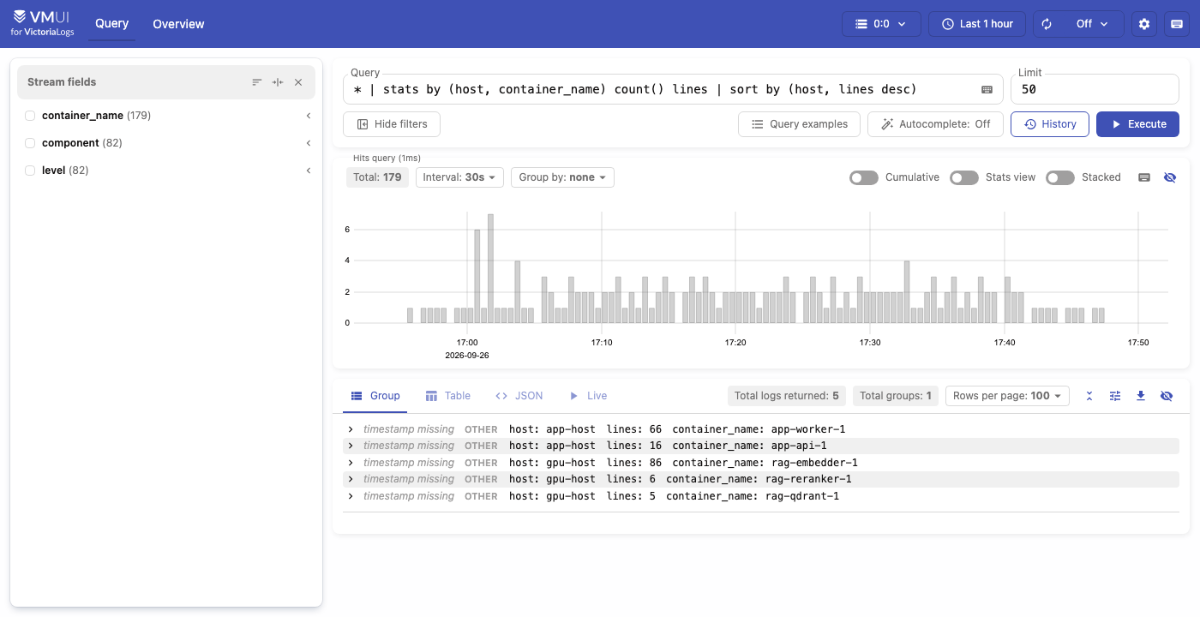The image size is (1200, 617).
Task: Collapse all log groups icon
Action: point(1089,396)
